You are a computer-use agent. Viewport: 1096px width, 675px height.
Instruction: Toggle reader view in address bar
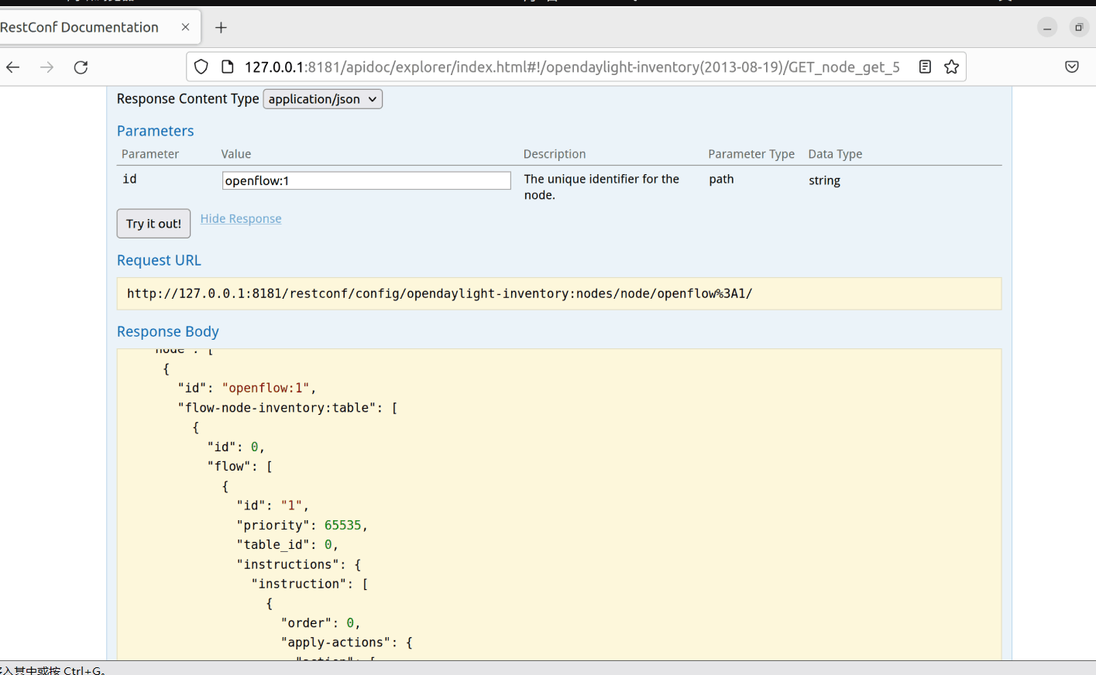tap(925, 67)
